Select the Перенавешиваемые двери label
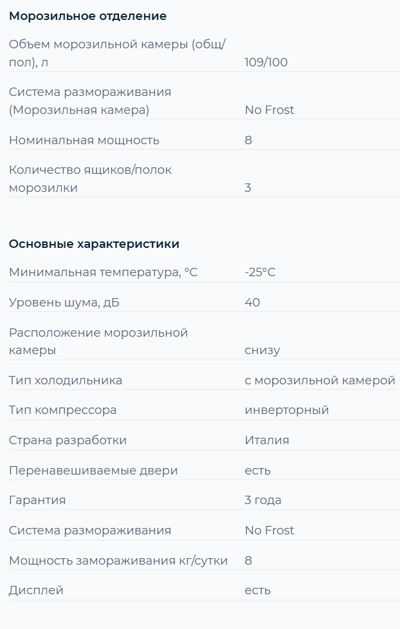400x629 pixels. (x=93, y=470)
